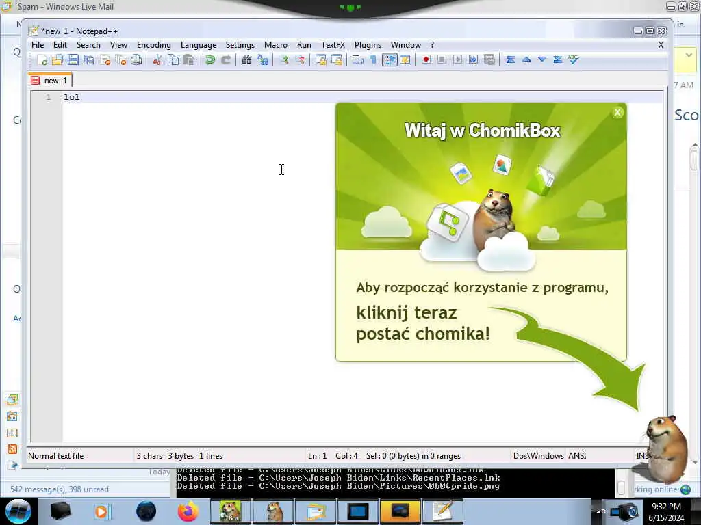
Task: Select the 'new 1' document tab
Action: coord(49,81)
